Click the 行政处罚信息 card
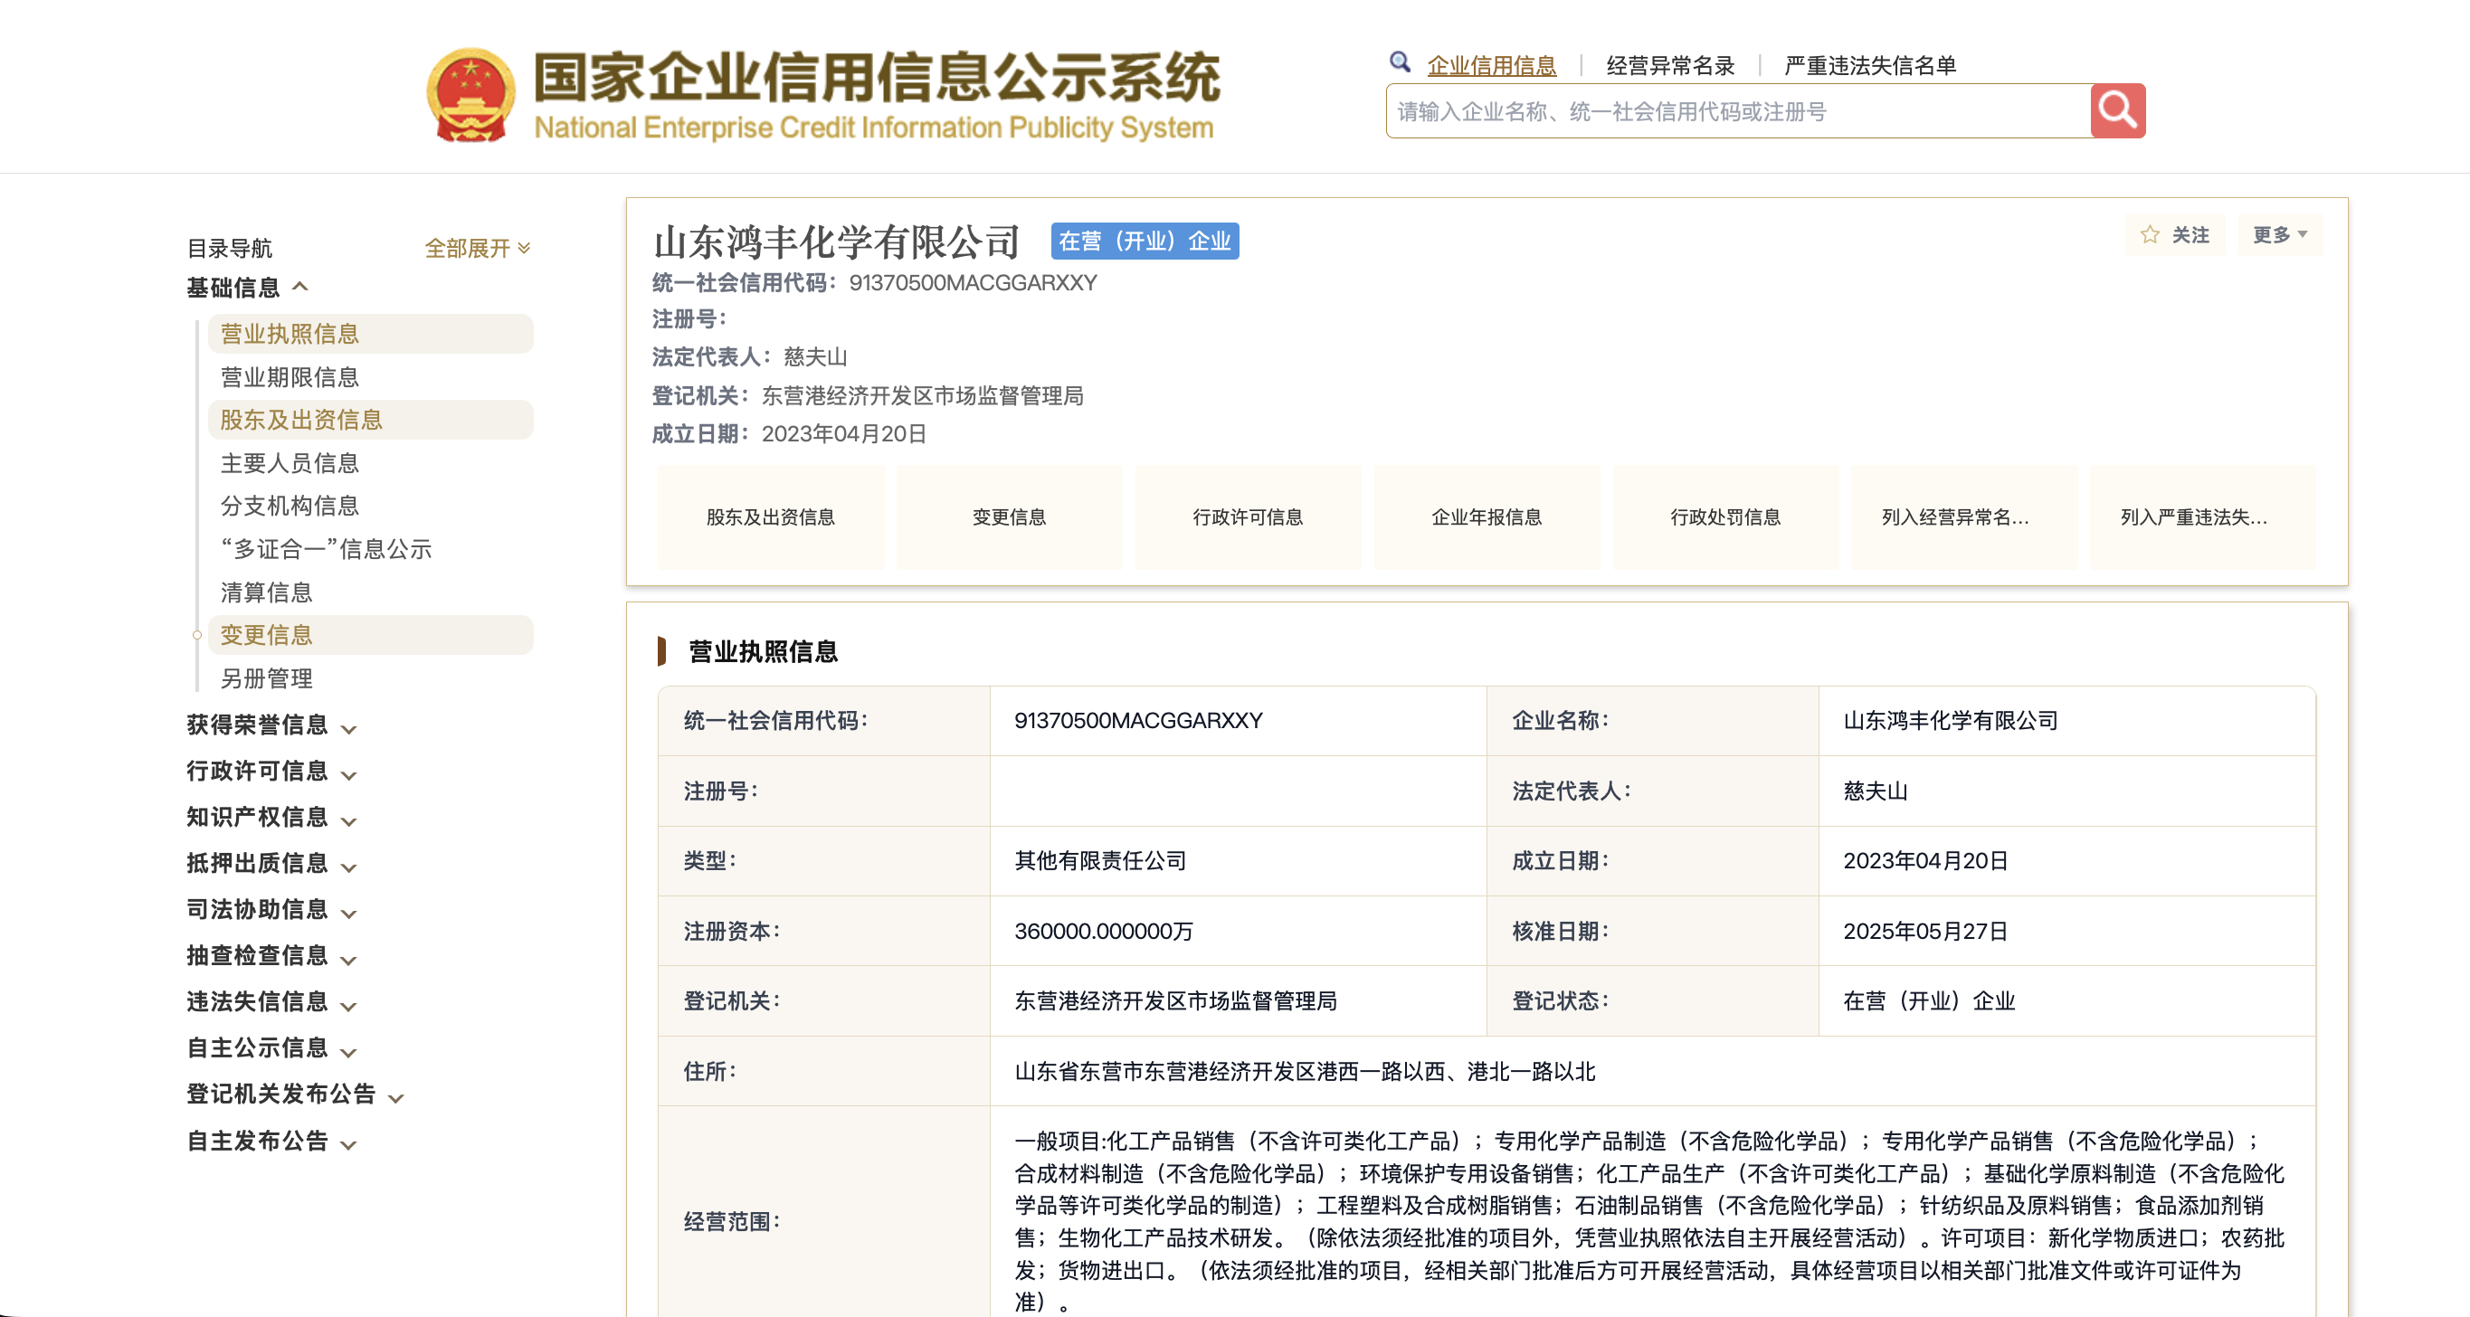The image size is (2470, 1317). (x=1725, y=517)
